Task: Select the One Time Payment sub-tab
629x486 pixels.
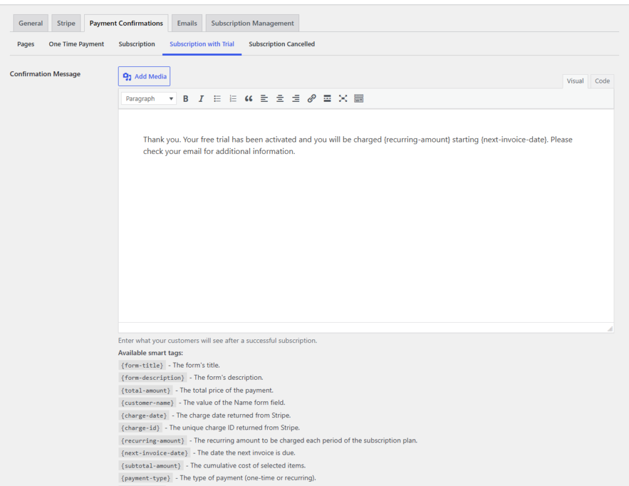Action: tap(76, 44)
